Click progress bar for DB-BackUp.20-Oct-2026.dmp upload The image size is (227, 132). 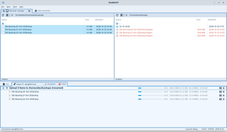click(x=150, y=92)
